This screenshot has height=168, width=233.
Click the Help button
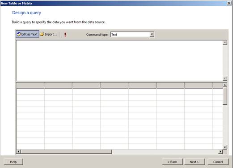(13, 162)
